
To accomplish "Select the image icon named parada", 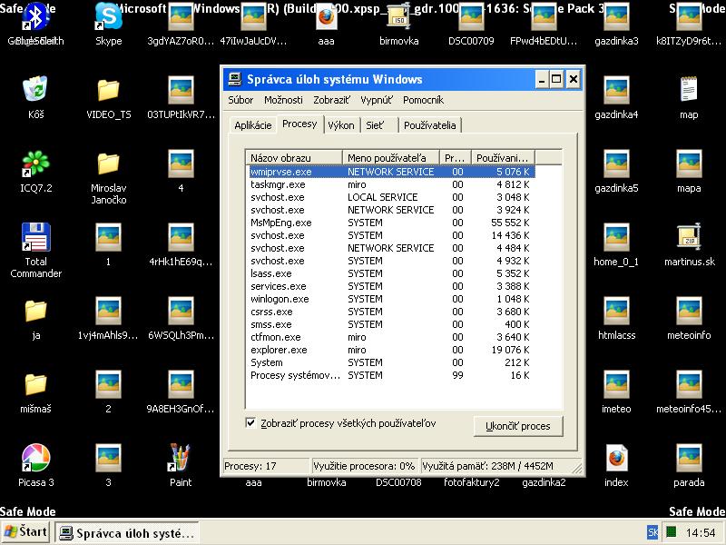I will pos(689,458).
